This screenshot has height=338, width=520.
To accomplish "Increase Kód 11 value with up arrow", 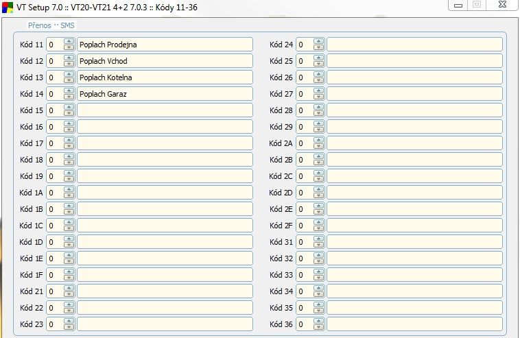I will (69, 42).
